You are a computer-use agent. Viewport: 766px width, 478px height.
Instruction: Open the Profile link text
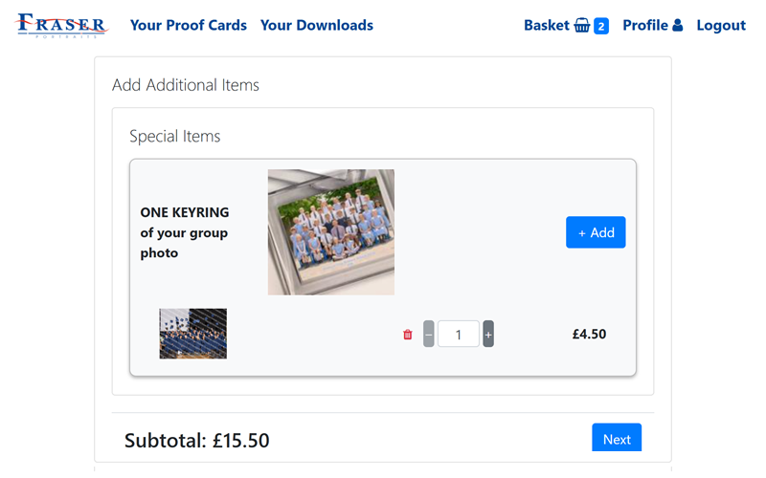tap(645, 26)
